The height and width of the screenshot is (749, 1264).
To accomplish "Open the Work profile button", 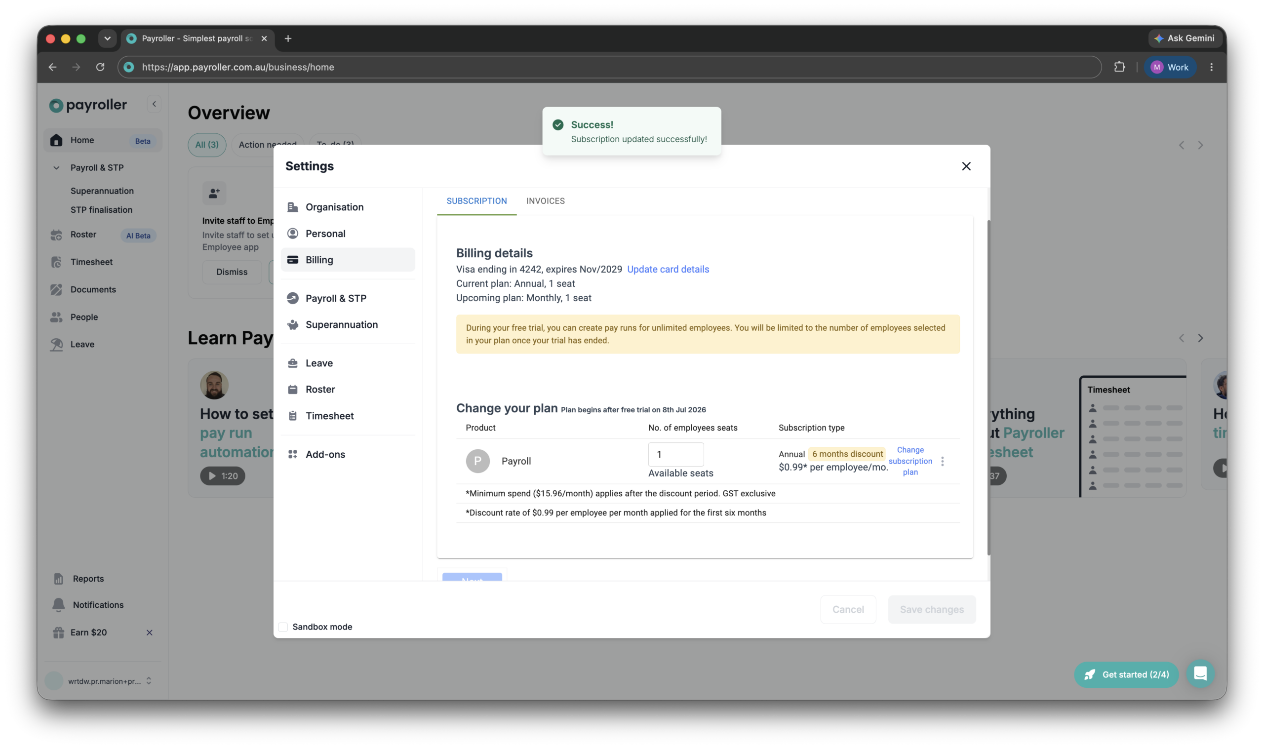I will point(1170,67).
